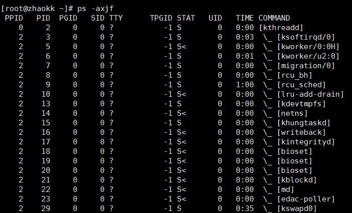Select the [kworker/u2:0] process name
This screenshot has height=213, width=352.
(x=308, y=56)
